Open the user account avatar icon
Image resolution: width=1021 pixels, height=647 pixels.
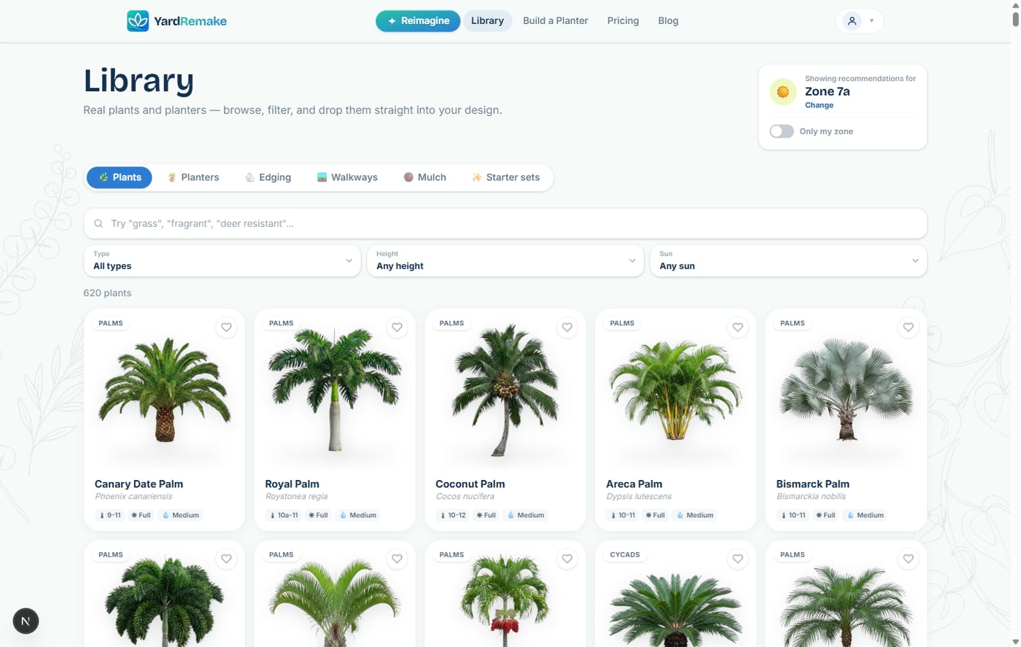coord(852,21)
